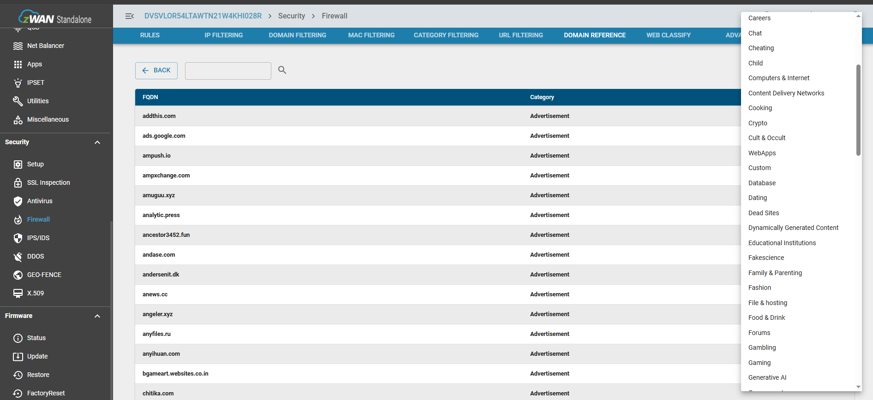Click the Antivirus shield icon
This screenshot has width=873, height=400.
[x=18, y=201]
